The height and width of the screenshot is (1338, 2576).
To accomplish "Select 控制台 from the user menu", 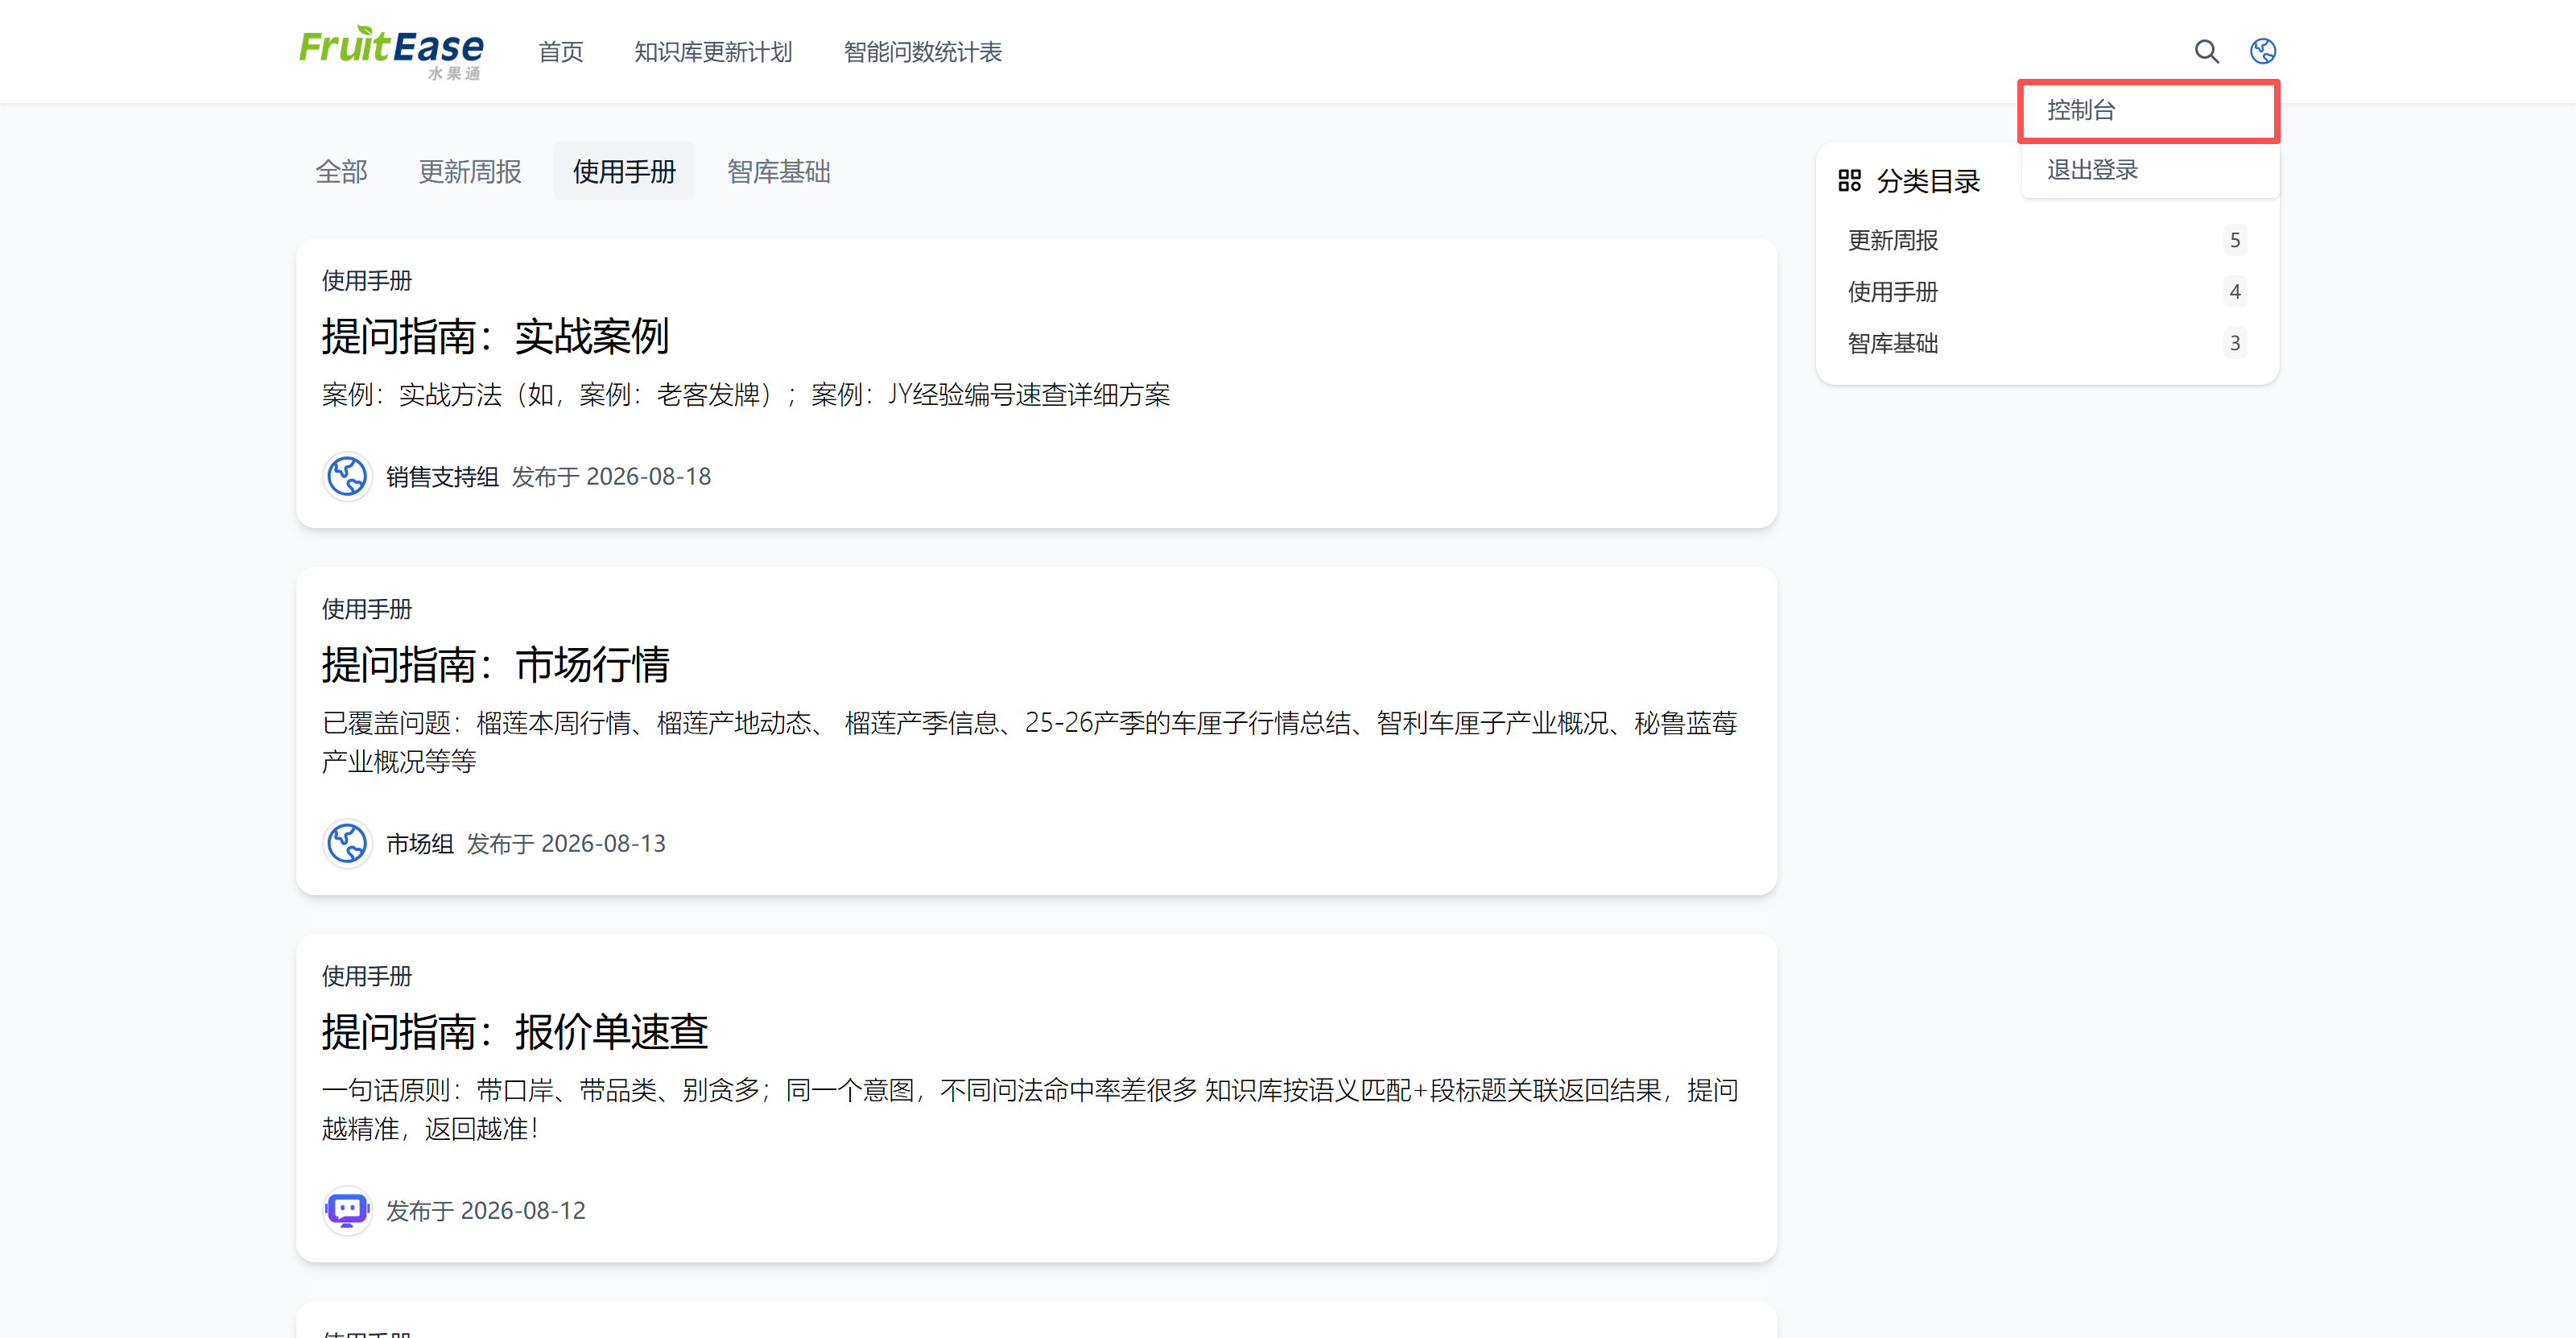I will 2148,110.
